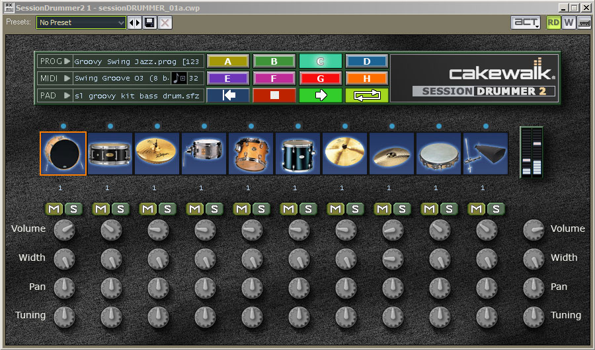Click the rewind to start button
595x350 pixels.
tap(227, 95)
